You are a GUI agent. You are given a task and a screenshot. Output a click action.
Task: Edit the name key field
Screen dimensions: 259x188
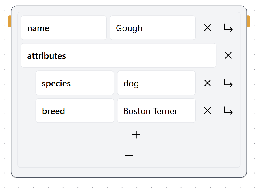coord(64,28)
